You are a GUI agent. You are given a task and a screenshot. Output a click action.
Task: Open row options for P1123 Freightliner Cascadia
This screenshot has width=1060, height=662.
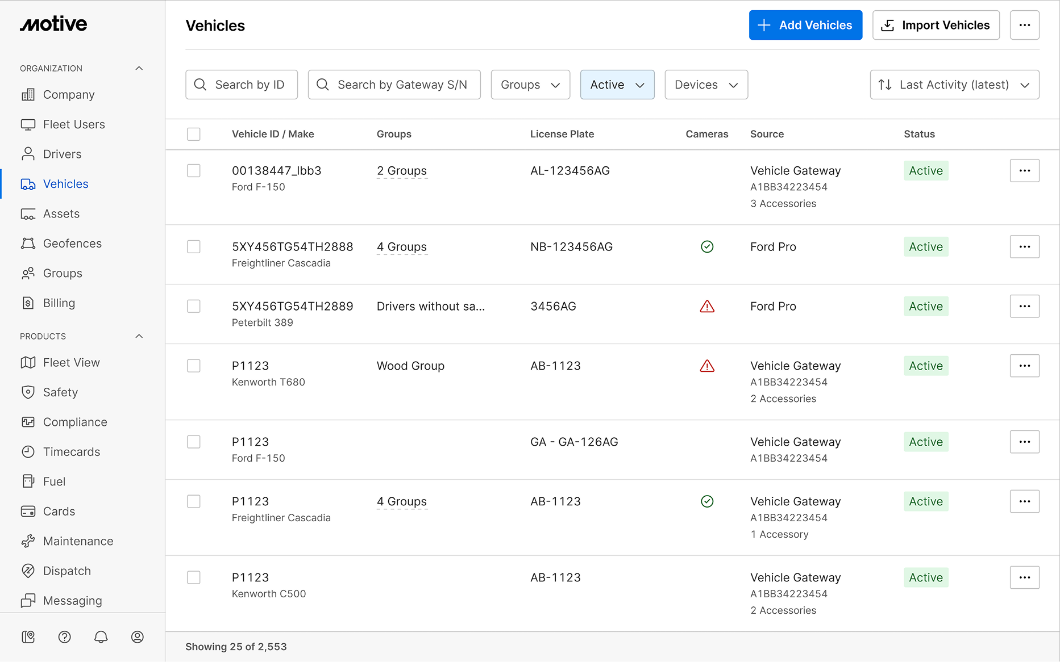1025,501
